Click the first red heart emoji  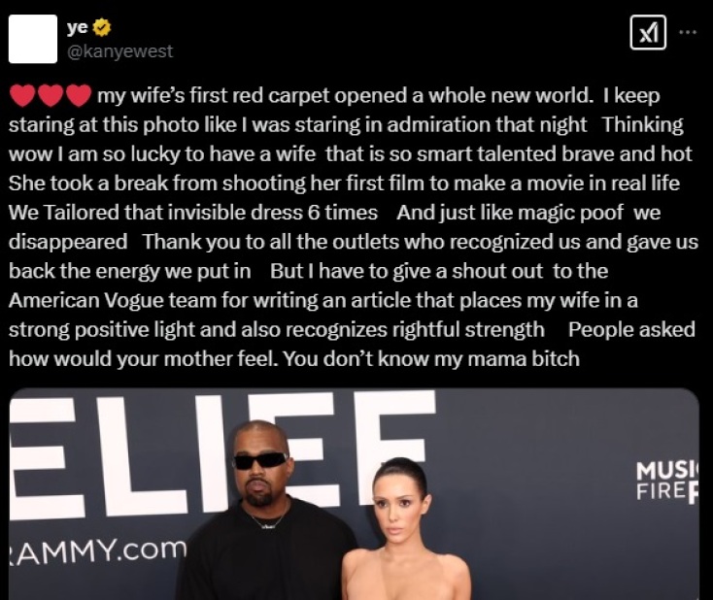click(22, 96)
